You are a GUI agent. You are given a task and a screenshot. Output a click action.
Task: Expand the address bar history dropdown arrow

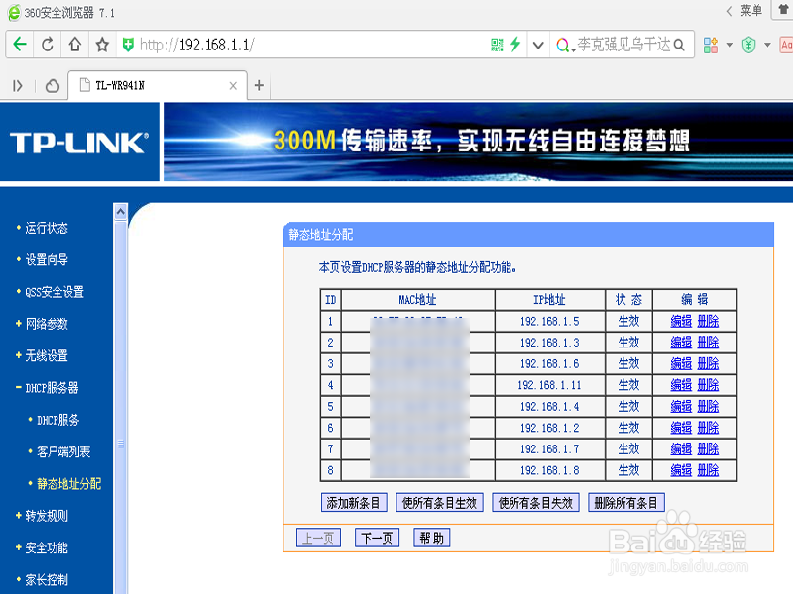click(x=538, y=45)
